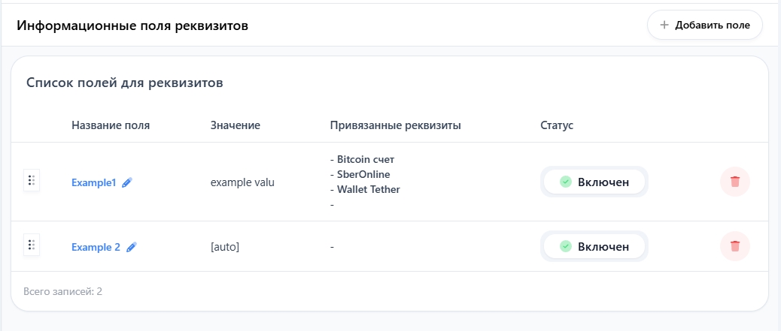
Task: Select the Bitcoin счет linked requisite
Action: point(366,160)
